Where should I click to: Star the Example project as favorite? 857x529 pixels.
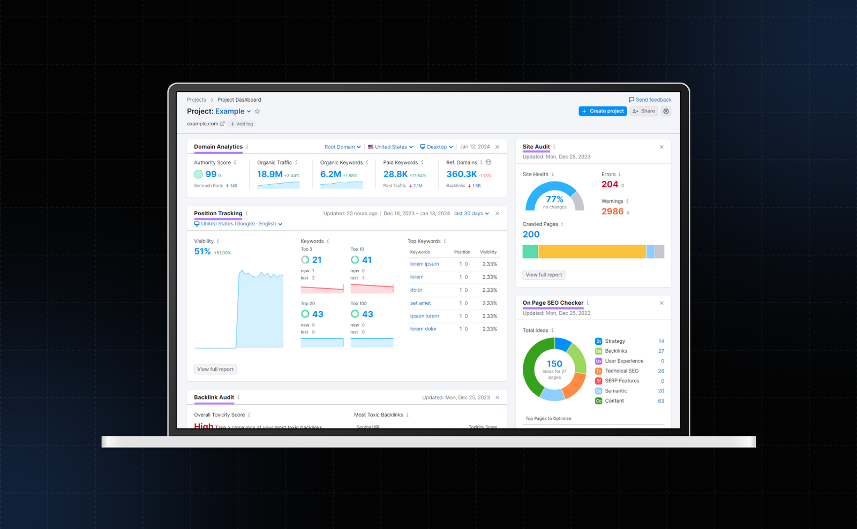coord(258,111)
